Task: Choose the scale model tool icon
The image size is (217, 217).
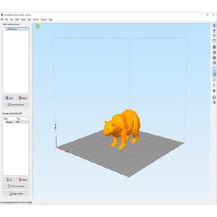Action: coord(214,36)
